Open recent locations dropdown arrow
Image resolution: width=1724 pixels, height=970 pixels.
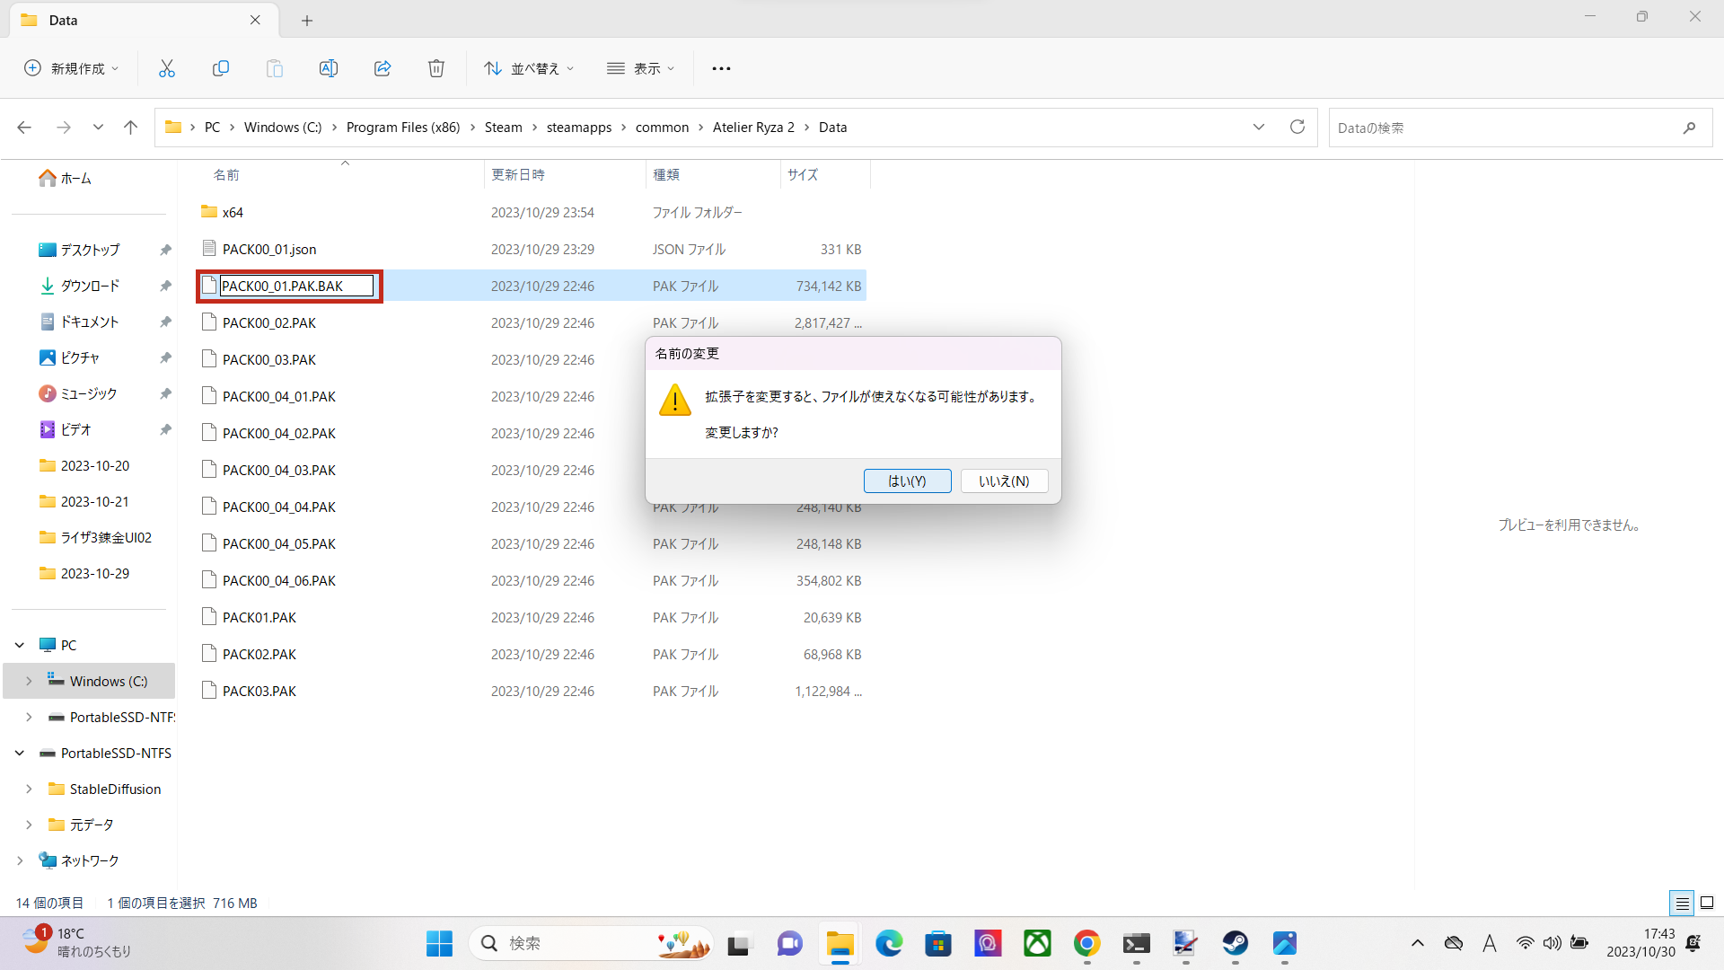[98, 128]
